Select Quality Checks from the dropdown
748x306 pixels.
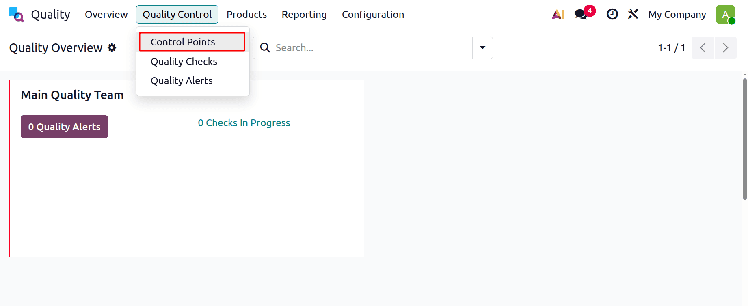(192, 61)
